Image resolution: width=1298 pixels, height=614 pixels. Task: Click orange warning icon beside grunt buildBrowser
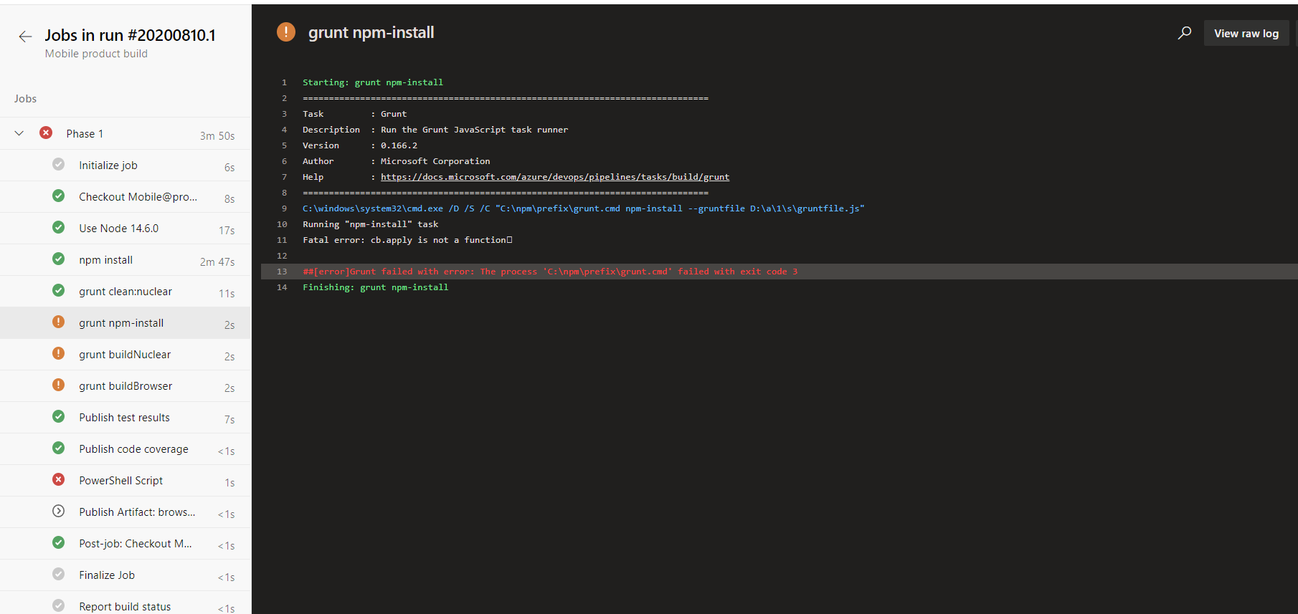click(x=59, y=385)
